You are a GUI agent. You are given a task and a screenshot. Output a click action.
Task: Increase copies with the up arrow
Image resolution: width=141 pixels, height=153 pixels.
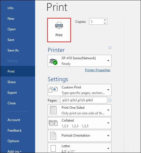pyautogui.click(x=105, y=20)
